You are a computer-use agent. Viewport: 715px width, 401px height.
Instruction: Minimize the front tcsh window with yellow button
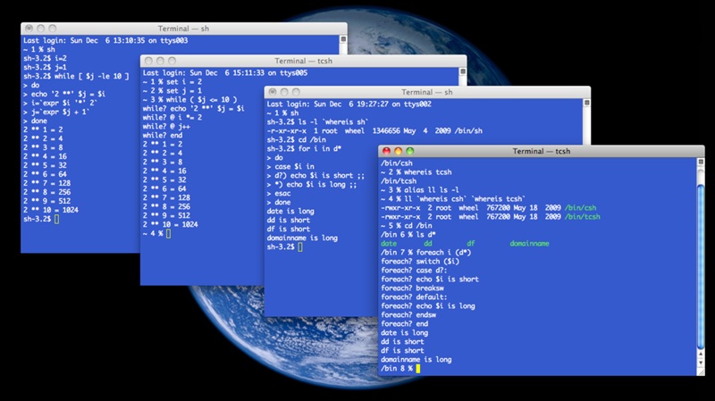(398, 151)
